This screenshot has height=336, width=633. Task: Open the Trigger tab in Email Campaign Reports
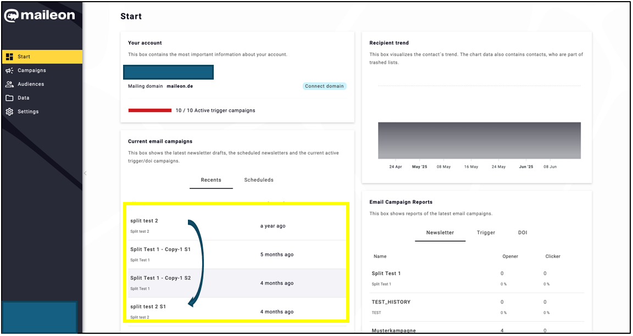[486, 232]
